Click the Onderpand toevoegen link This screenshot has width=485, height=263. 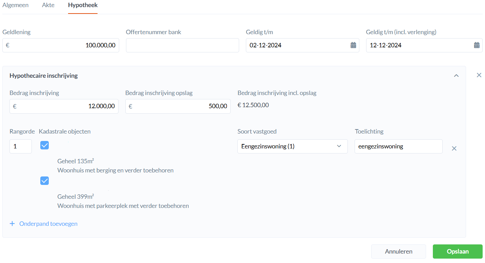point(48,224)
